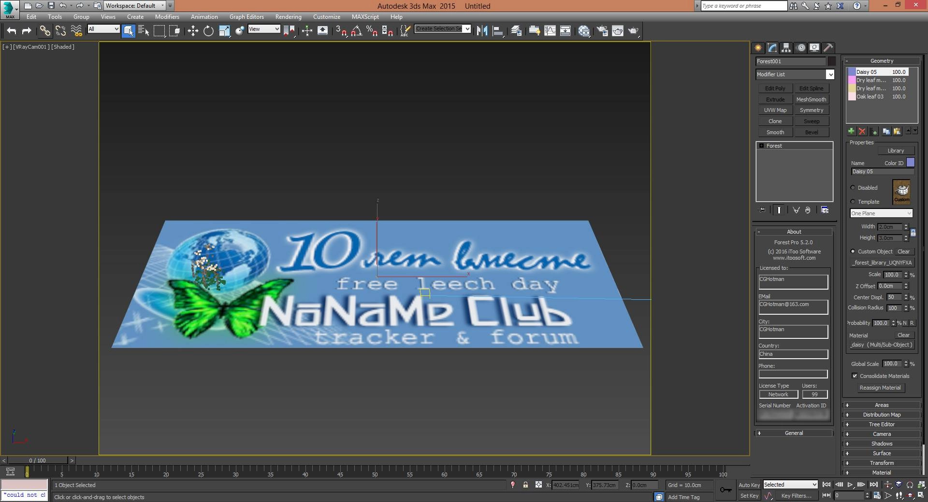
Task: Click the MeshSmooth modifier button
Action: pyautogui.click(x=811, y=99)
